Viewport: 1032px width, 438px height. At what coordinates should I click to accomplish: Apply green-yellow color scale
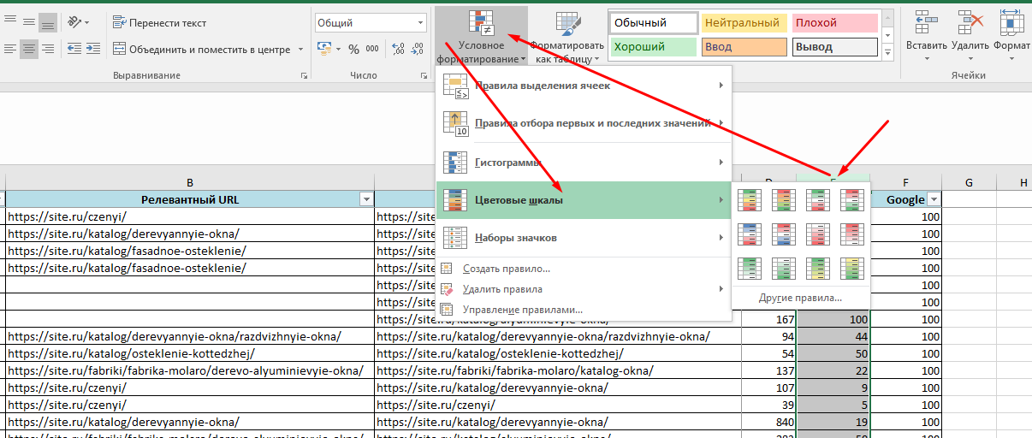pos(817,268)
